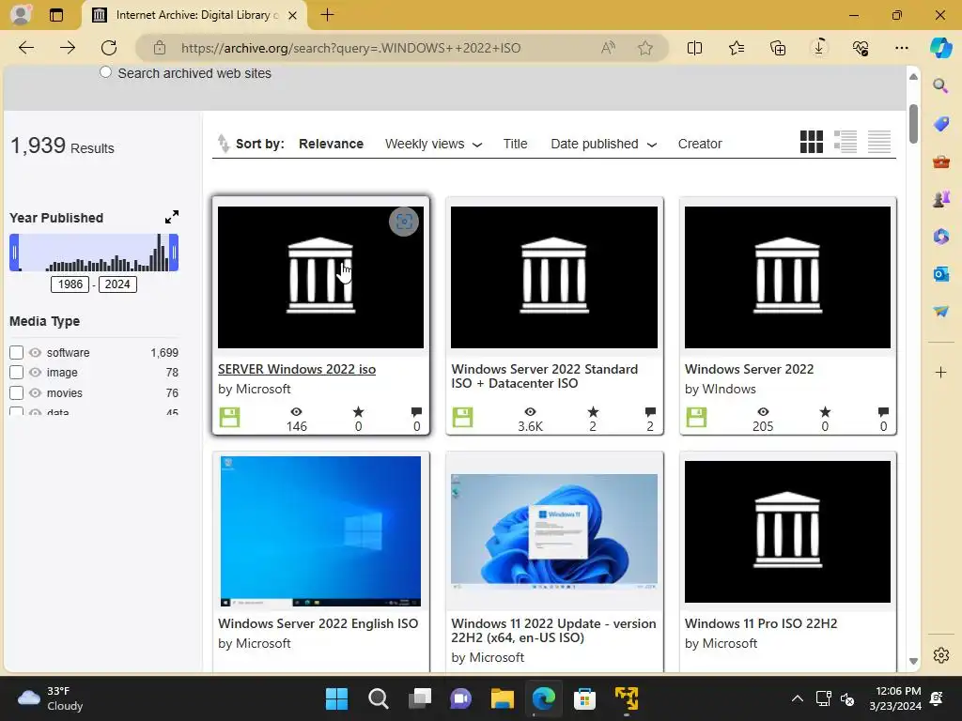
Task: Open Downloads toolbar icon
Action: coord(819,48)
